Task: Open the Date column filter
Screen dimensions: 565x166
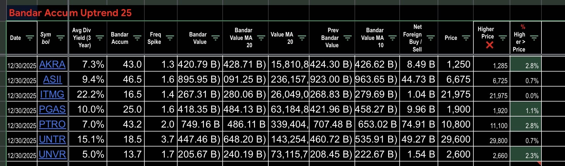Action: point(30,38)
